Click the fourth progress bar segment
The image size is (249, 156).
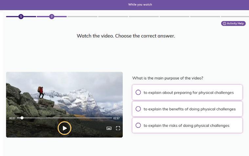113,16
